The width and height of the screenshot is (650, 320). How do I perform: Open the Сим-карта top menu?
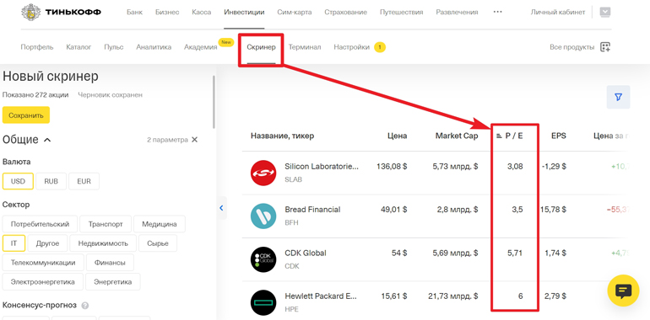295,12
